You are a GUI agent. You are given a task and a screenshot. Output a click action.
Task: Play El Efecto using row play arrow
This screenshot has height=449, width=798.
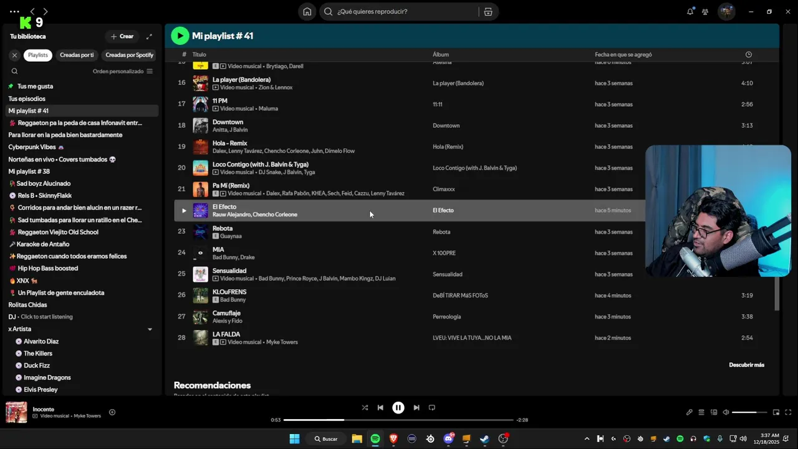(183, 211)
